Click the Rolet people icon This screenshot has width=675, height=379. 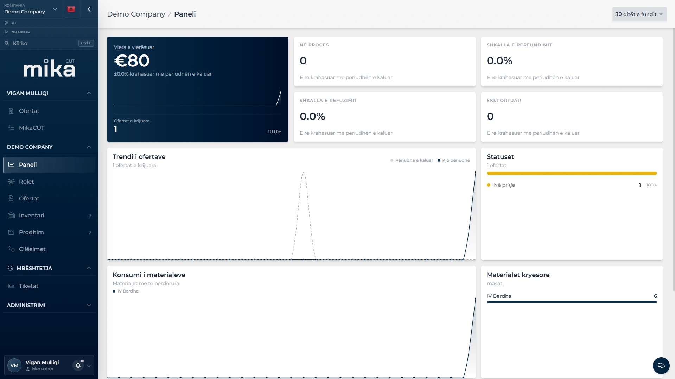11,181
